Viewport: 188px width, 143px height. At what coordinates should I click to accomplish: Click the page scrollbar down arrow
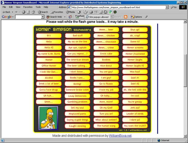point(185,136)
